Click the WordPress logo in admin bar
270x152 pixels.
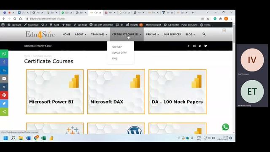3,25
